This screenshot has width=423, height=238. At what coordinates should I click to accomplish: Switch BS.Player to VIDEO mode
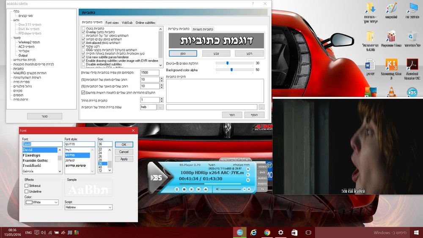(x=262, y=167)
